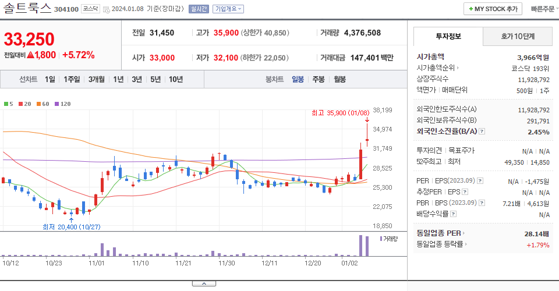This screenshot has width=559, height=291.
Task: Click the 외국인소진율 value 2.45%
Action: coord(538,132)
